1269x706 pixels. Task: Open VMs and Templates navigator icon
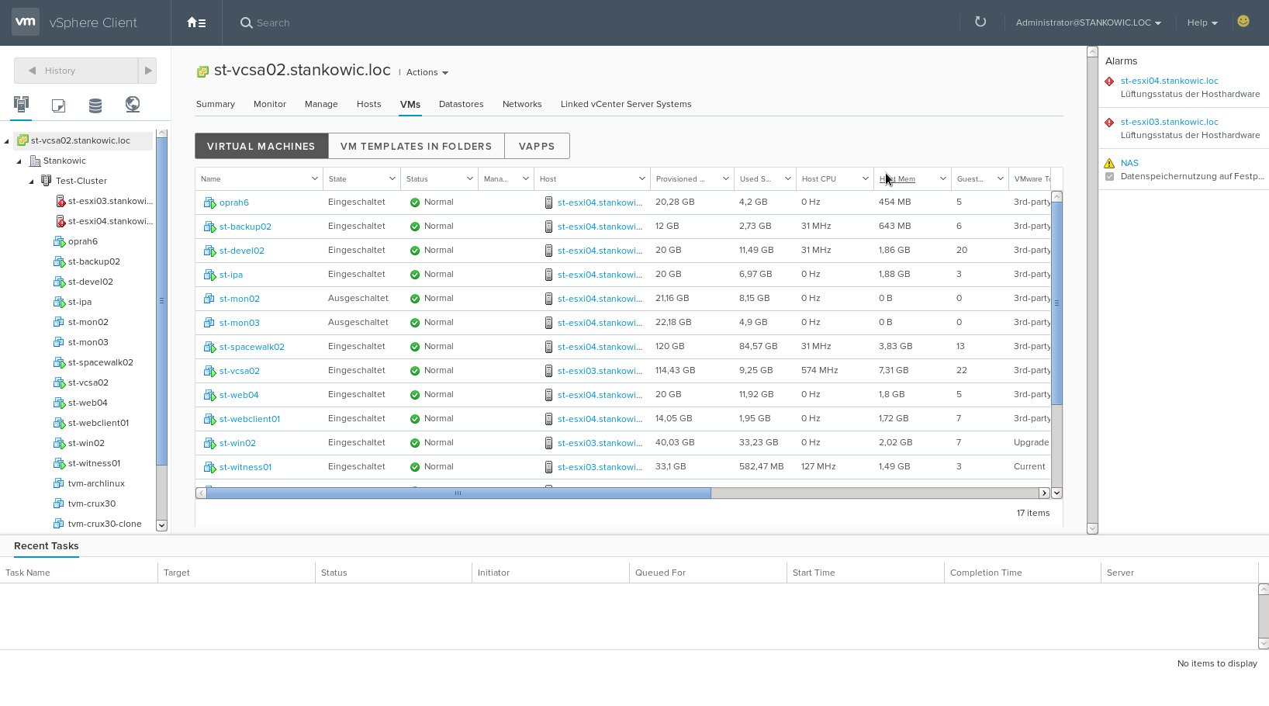click(58, 105)
